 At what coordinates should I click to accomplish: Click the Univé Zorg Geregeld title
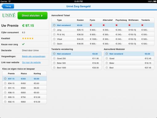[78, 6]
